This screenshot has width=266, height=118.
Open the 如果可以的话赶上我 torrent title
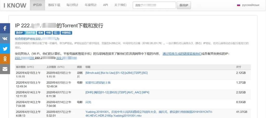pyautogui.click(x=98, y=83)
